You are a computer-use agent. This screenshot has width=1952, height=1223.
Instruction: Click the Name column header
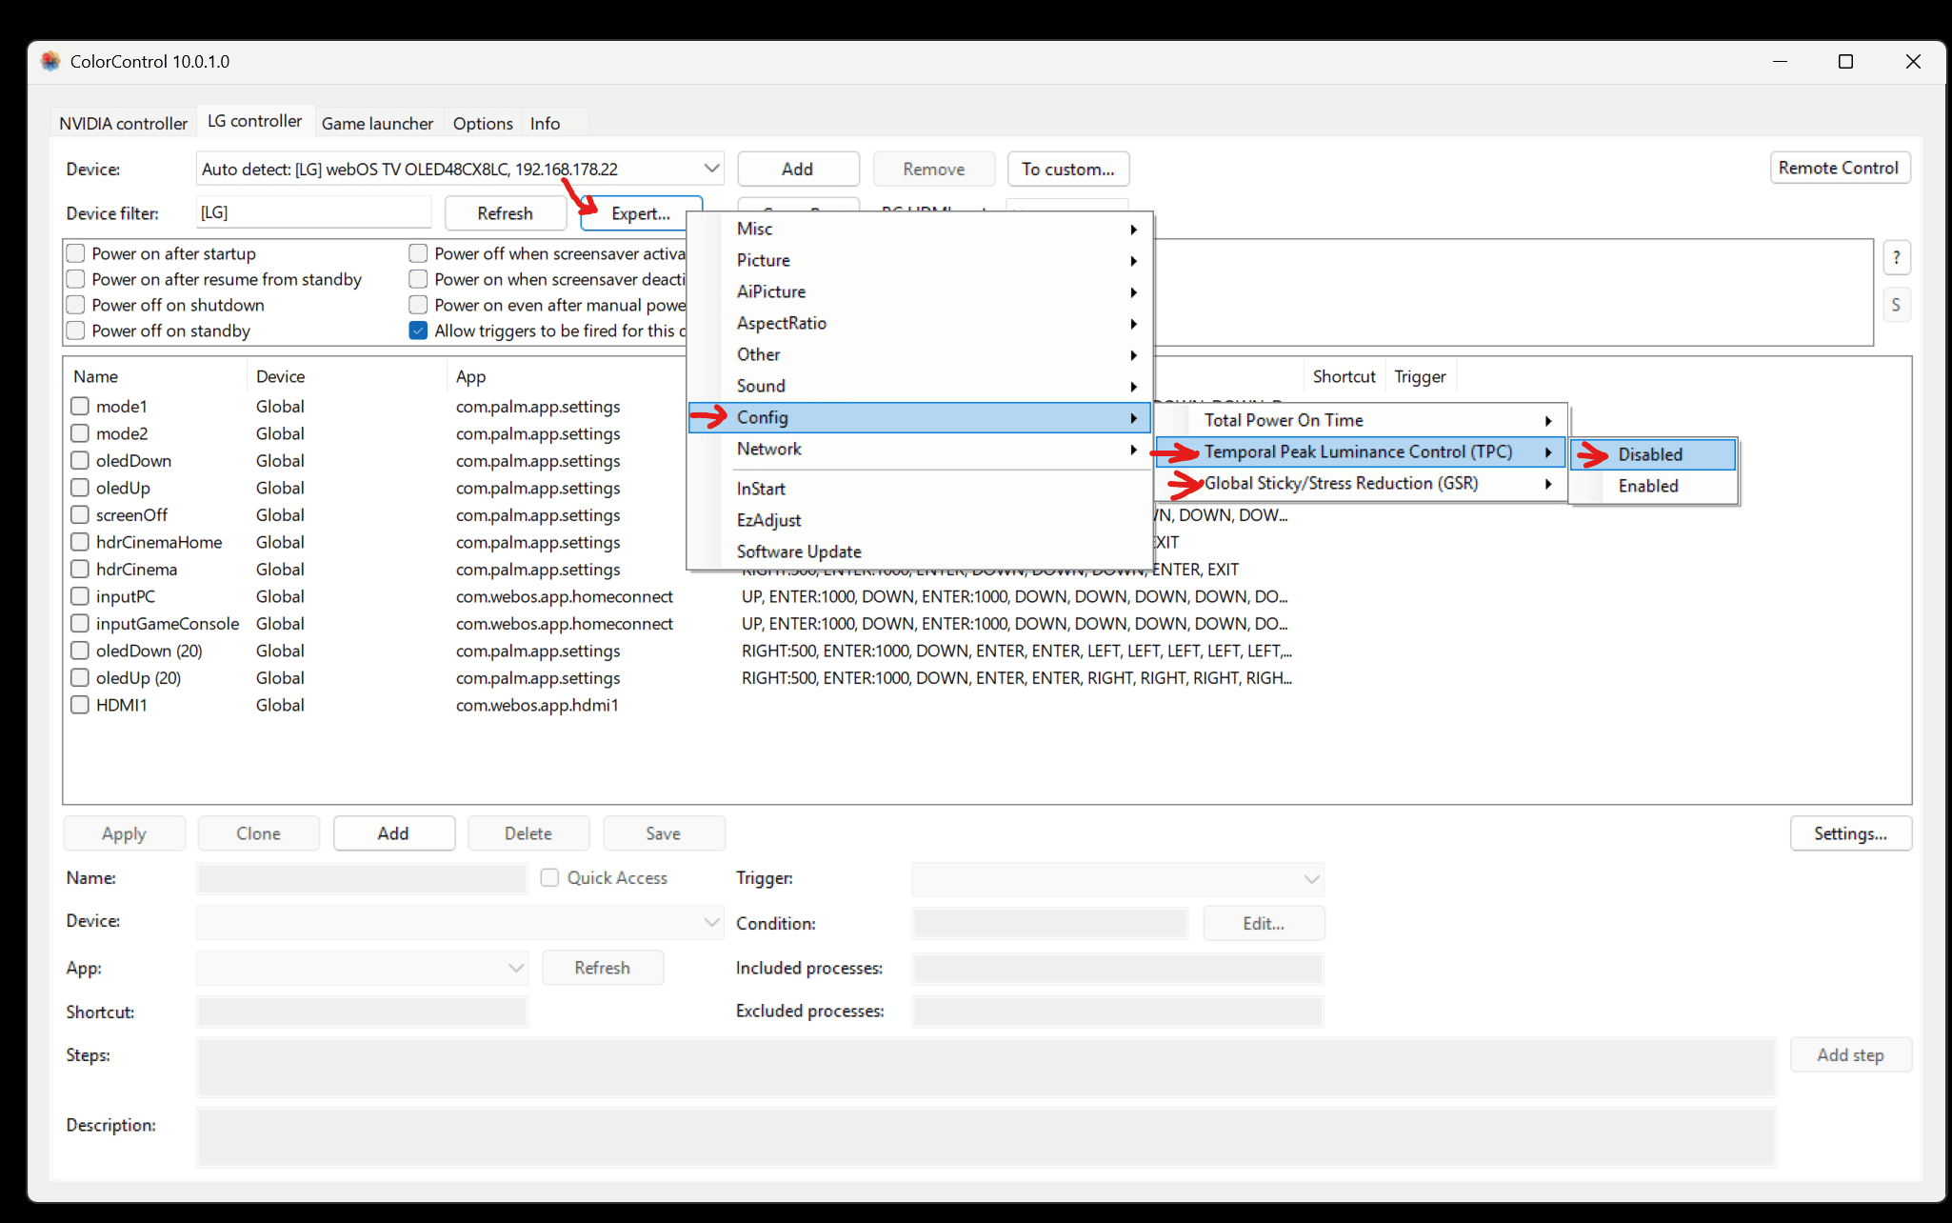click(156, 376)
